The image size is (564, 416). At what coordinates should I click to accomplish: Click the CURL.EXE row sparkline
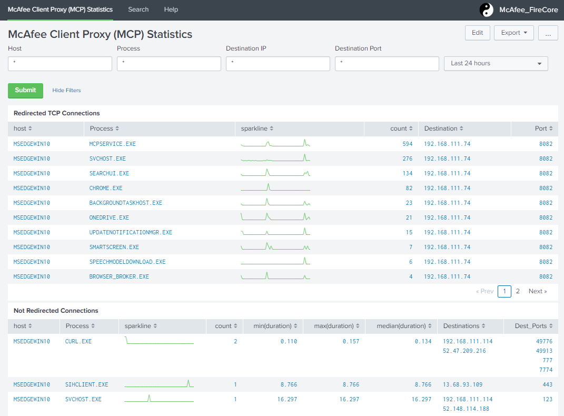click(159, 340)
